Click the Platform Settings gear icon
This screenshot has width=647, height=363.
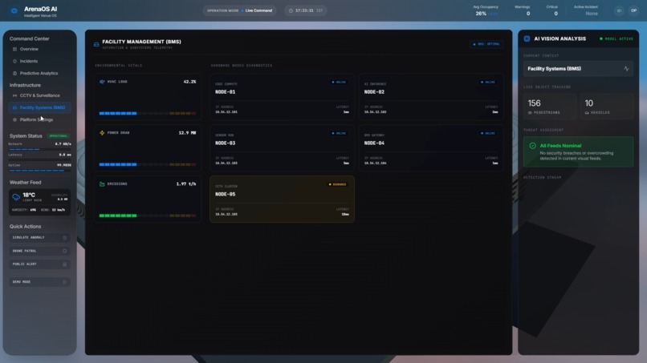15,120
